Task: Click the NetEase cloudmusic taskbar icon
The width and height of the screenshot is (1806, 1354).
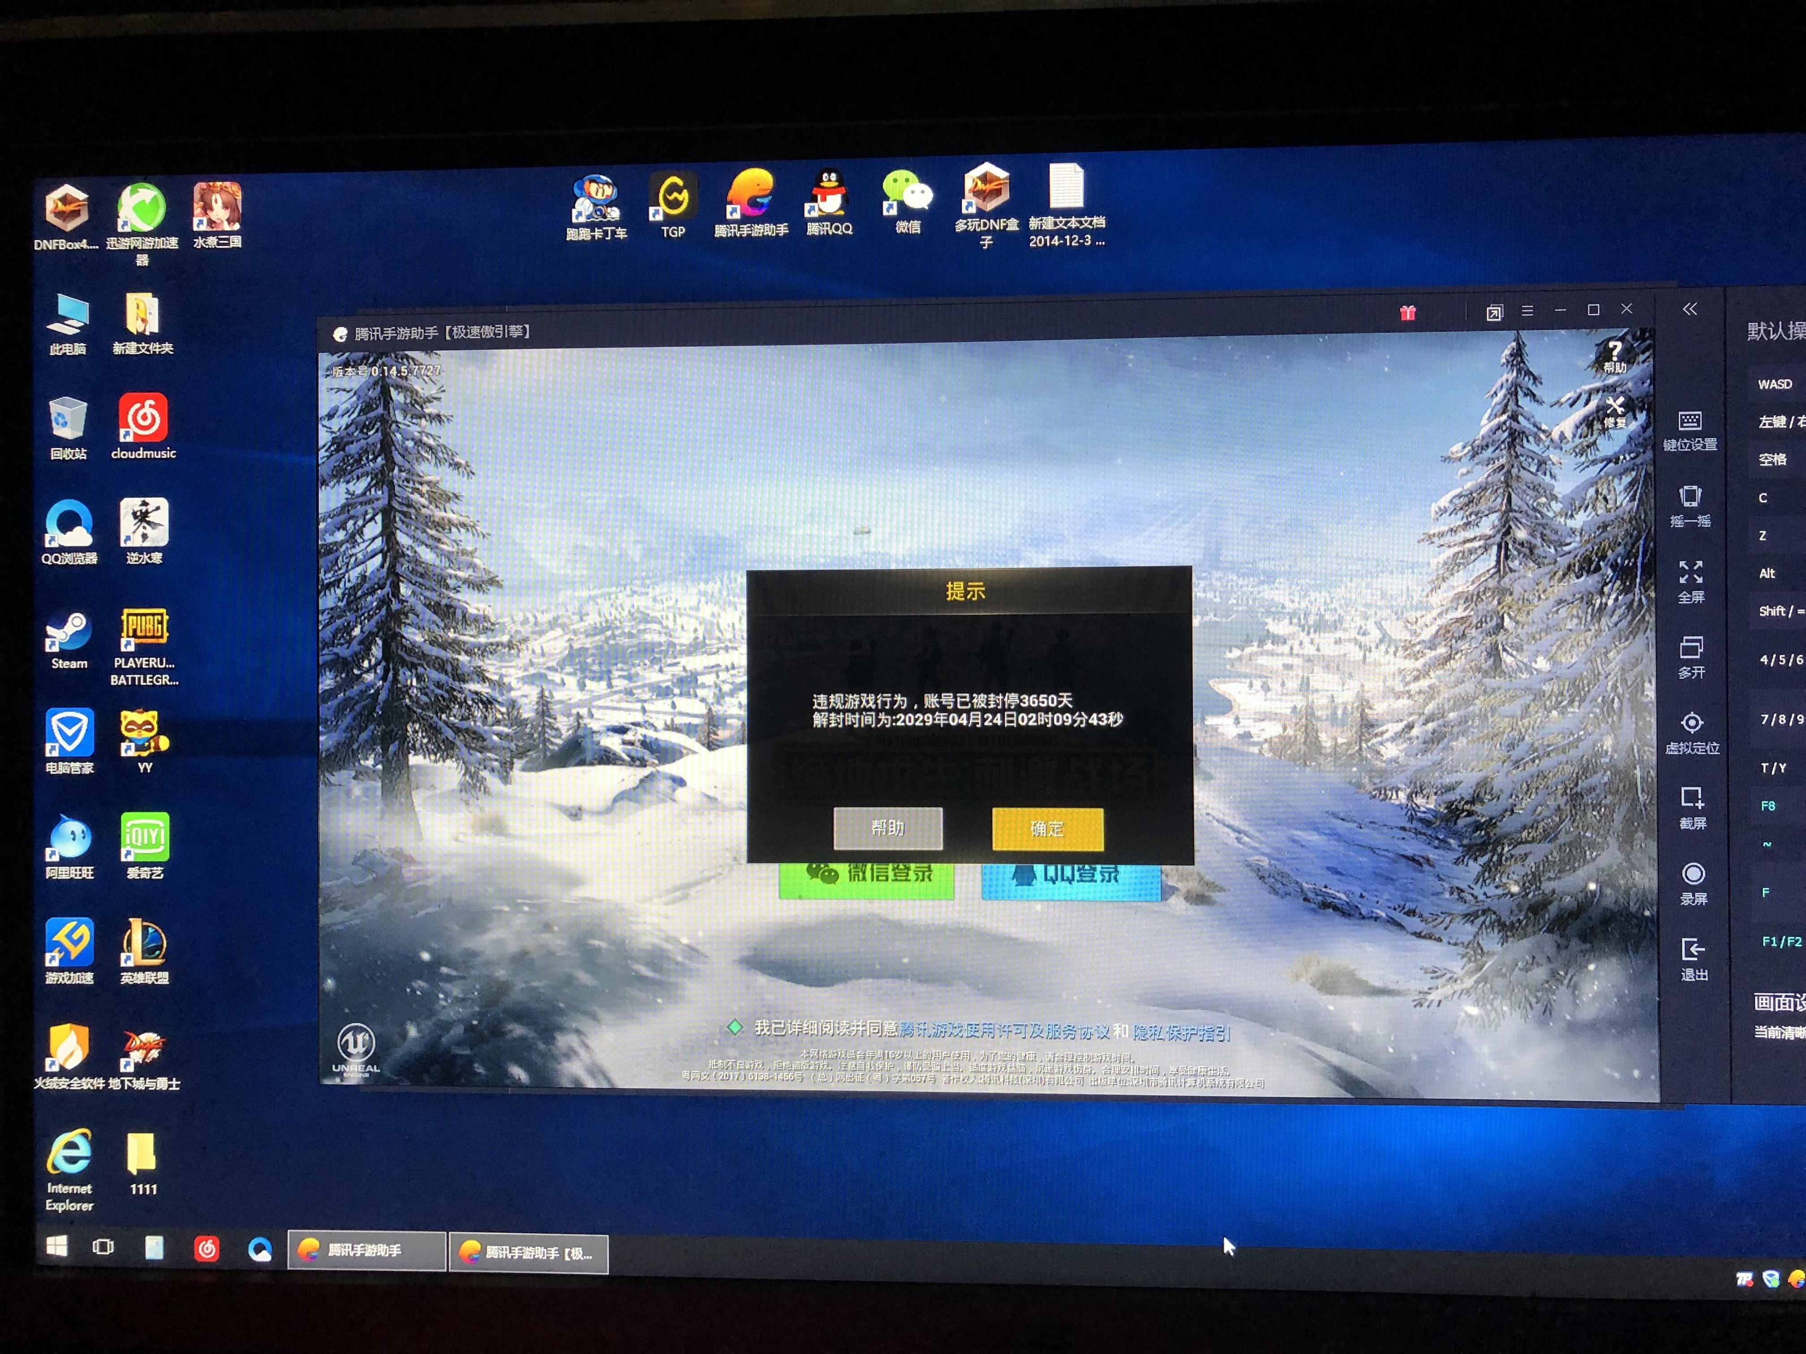Action: pyautogui.click(x=206, y=1249)
